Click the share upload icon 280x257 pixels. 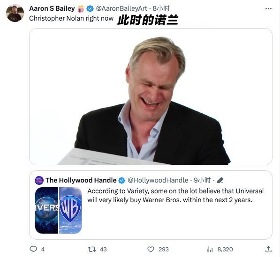268,249
